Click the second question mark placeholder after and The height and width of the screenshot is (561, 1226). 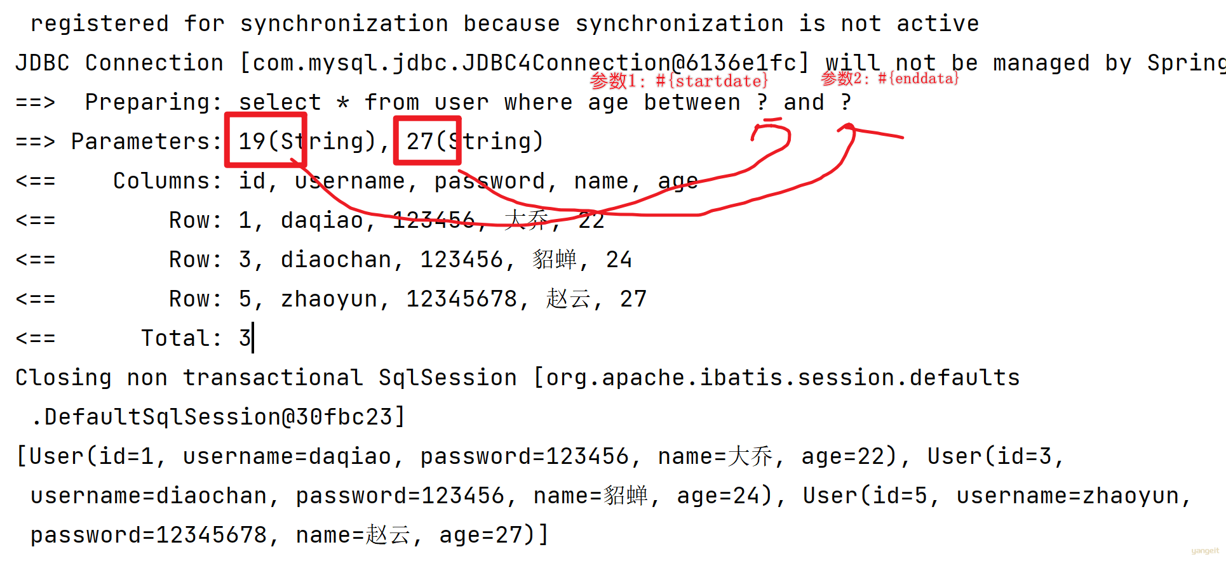[845, 102]
